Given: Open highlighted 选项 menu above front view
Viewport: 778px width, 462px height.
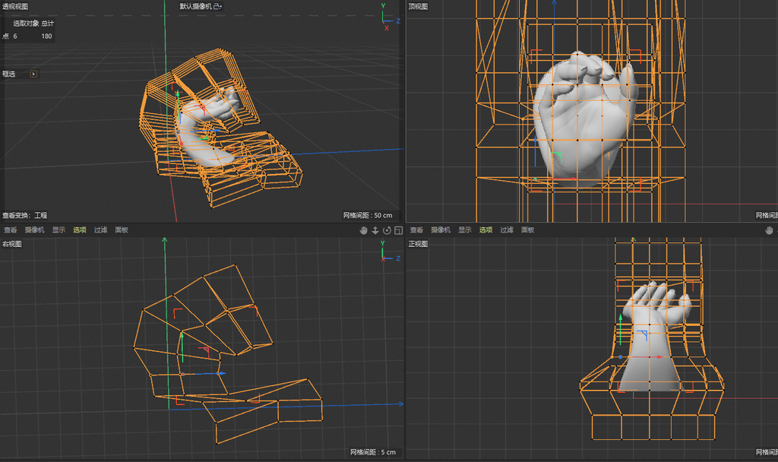Looking at the screenshot, I should click(485, 229).
